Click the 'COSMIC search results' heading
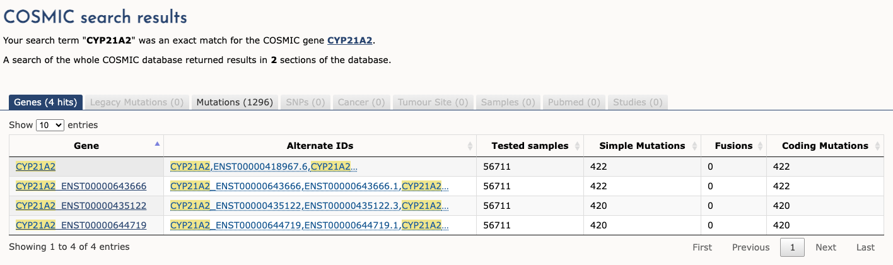The width and height of the screenshot is (893, 265). pyautogui.click(x=95, y=18)
